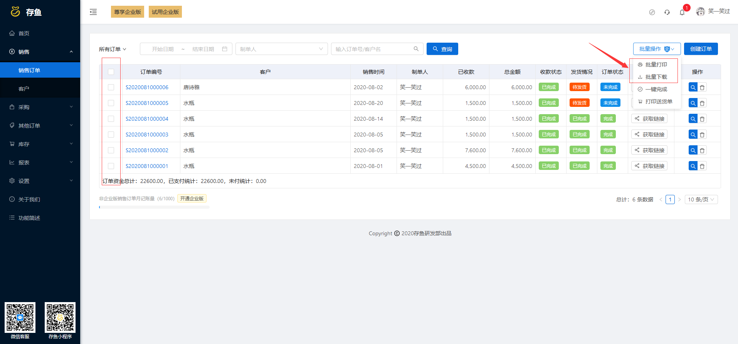Open 关于我们 in the sidebar

[x=40, y=199]
